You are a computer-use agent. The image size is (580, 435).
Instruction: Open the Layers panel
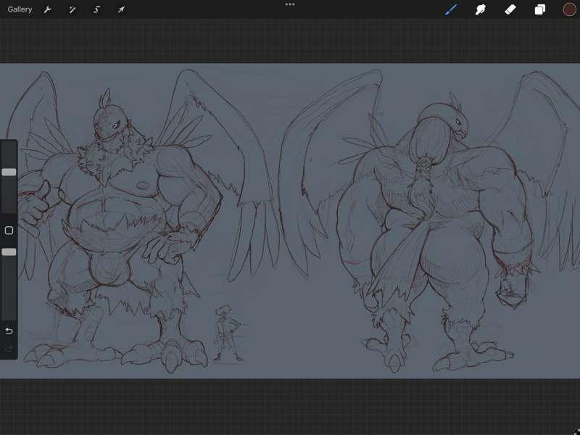(x=539, y=9)
